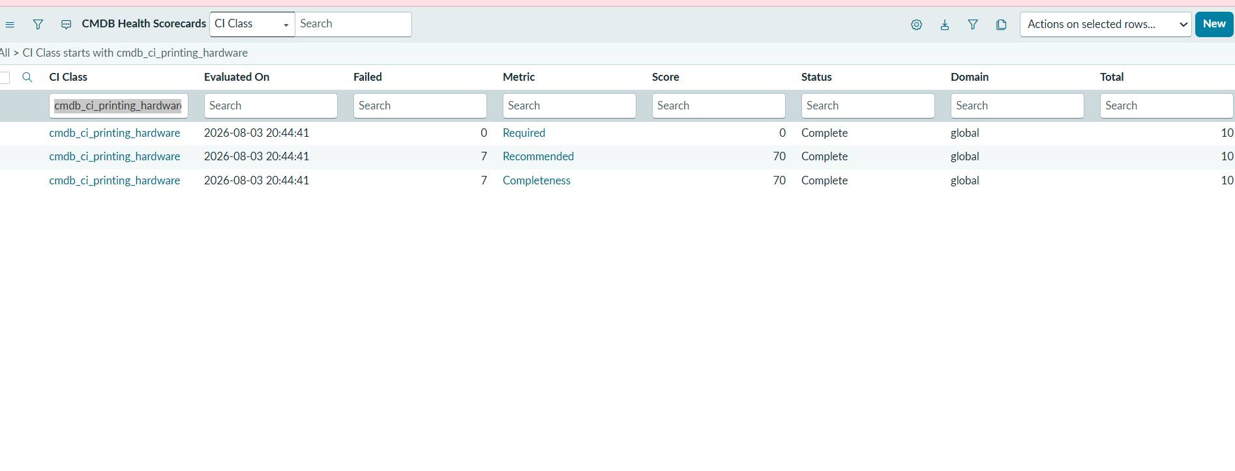
Task: Click the Total value 10 in Recommended row
Action: pos(1227,156)
